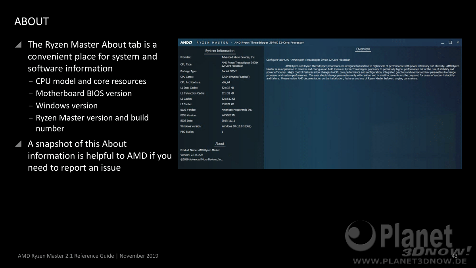The width and height of the screenshot is (476, 268).
Task: Click the 'CPU Architecture:' label
Action: tap(191, 83)
